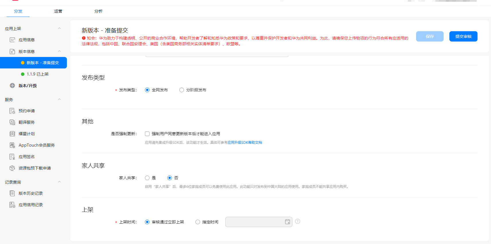Open 应用信用记录 page

click(x=31, y=205)
